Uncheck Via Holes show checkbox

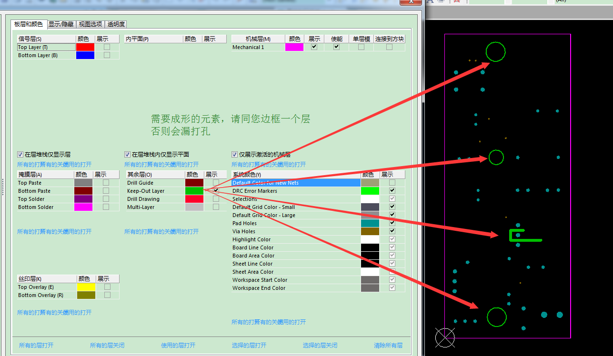click(x=392, y=231)
